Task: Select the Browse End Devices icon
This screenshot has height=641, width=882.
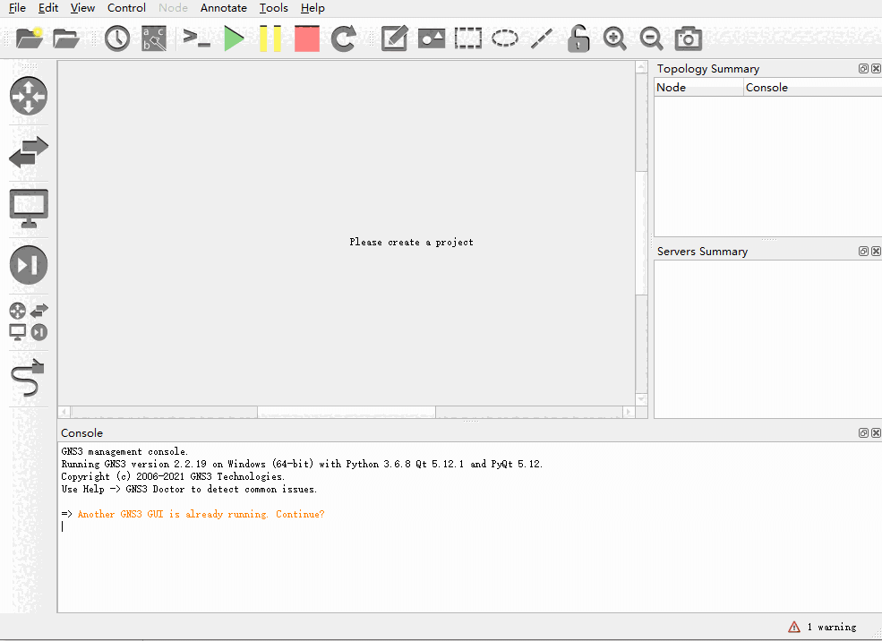Action: (28, 209)
